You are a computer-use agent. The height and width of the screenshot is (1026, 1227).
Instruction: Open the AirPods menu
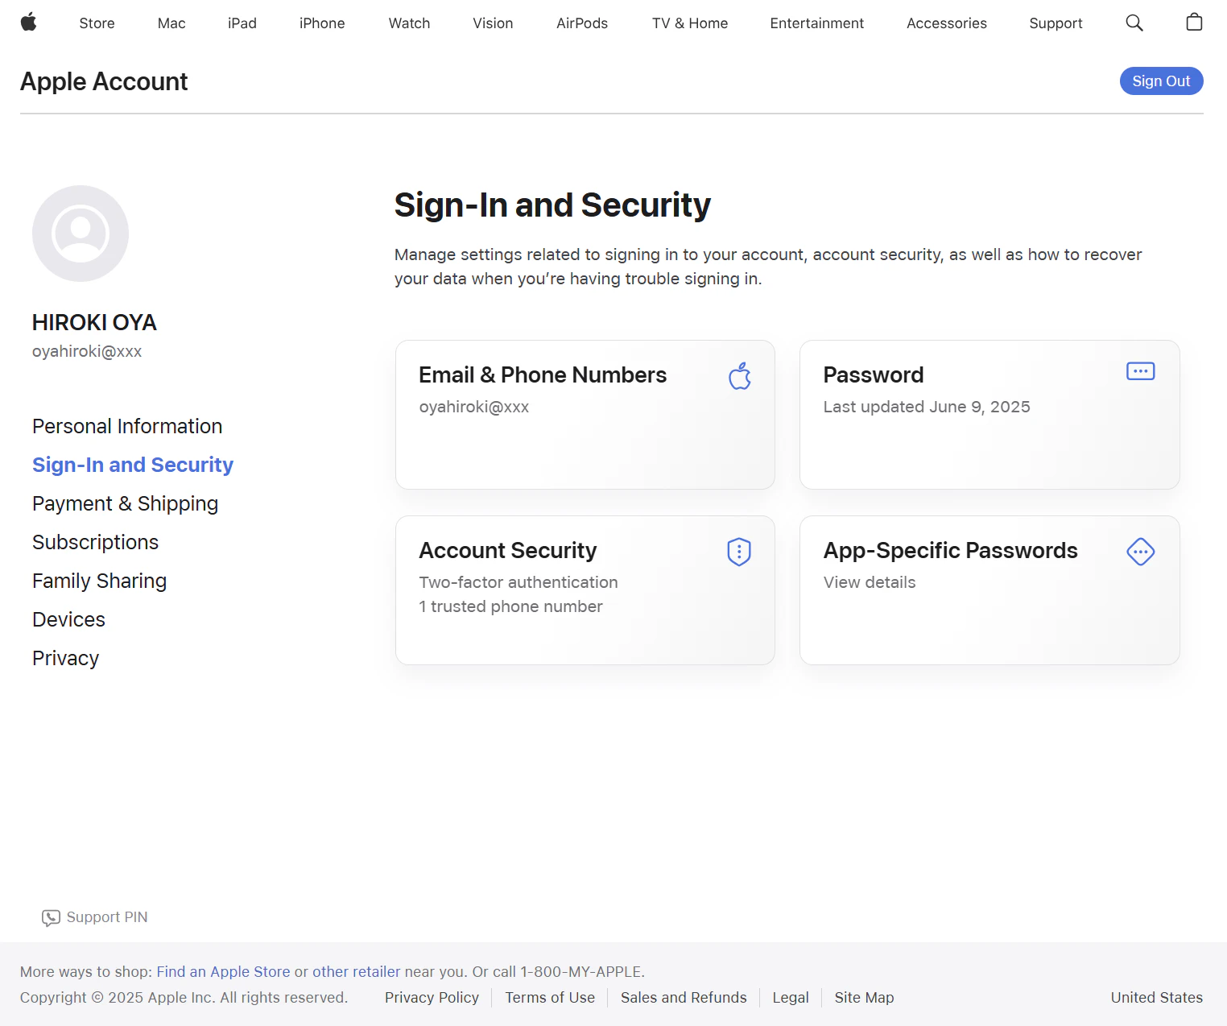point(582,23)
